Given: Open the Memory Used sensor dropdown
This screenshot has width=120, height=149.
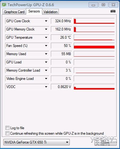Looking at the screenshot, I should 46,54.
